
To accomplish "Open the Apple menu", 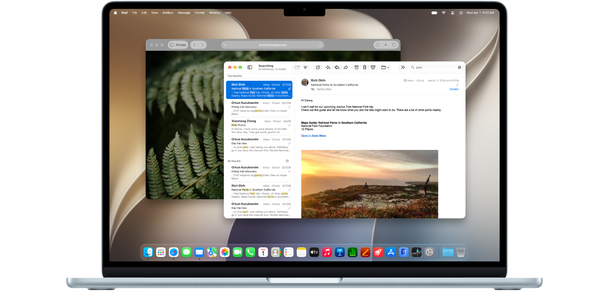I will 115,13.
